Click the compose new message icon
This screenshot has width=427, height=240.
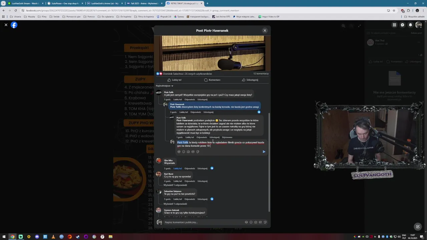[418, 227]
